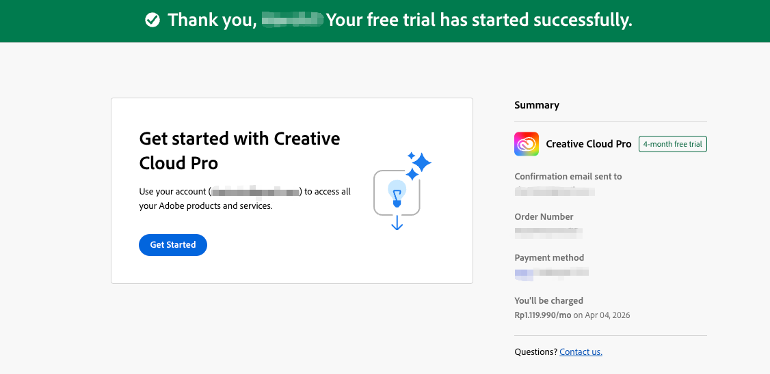Click the Payment method label

click(549, 257)
